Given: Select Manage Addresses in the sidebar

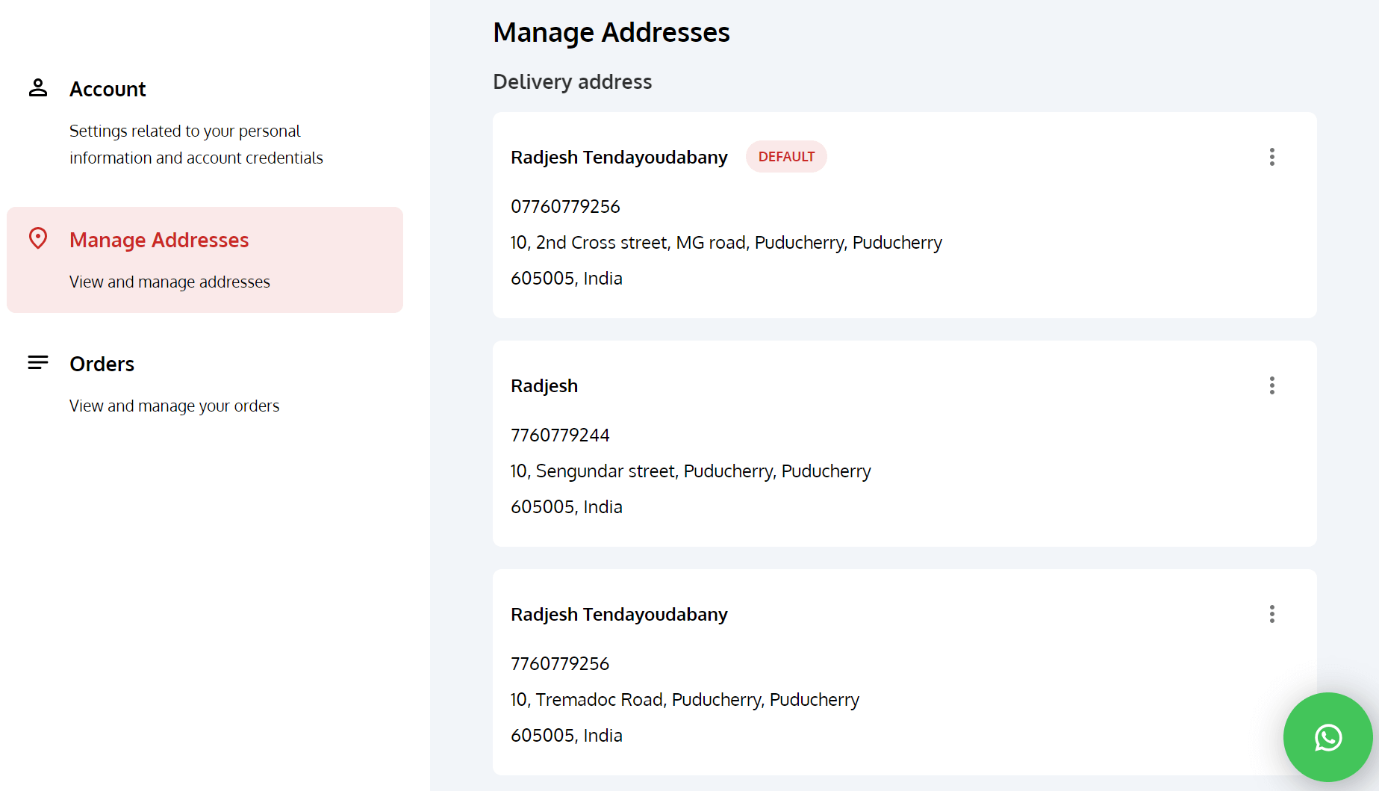Looking at the screenshot, I should (x=205, y=260).
